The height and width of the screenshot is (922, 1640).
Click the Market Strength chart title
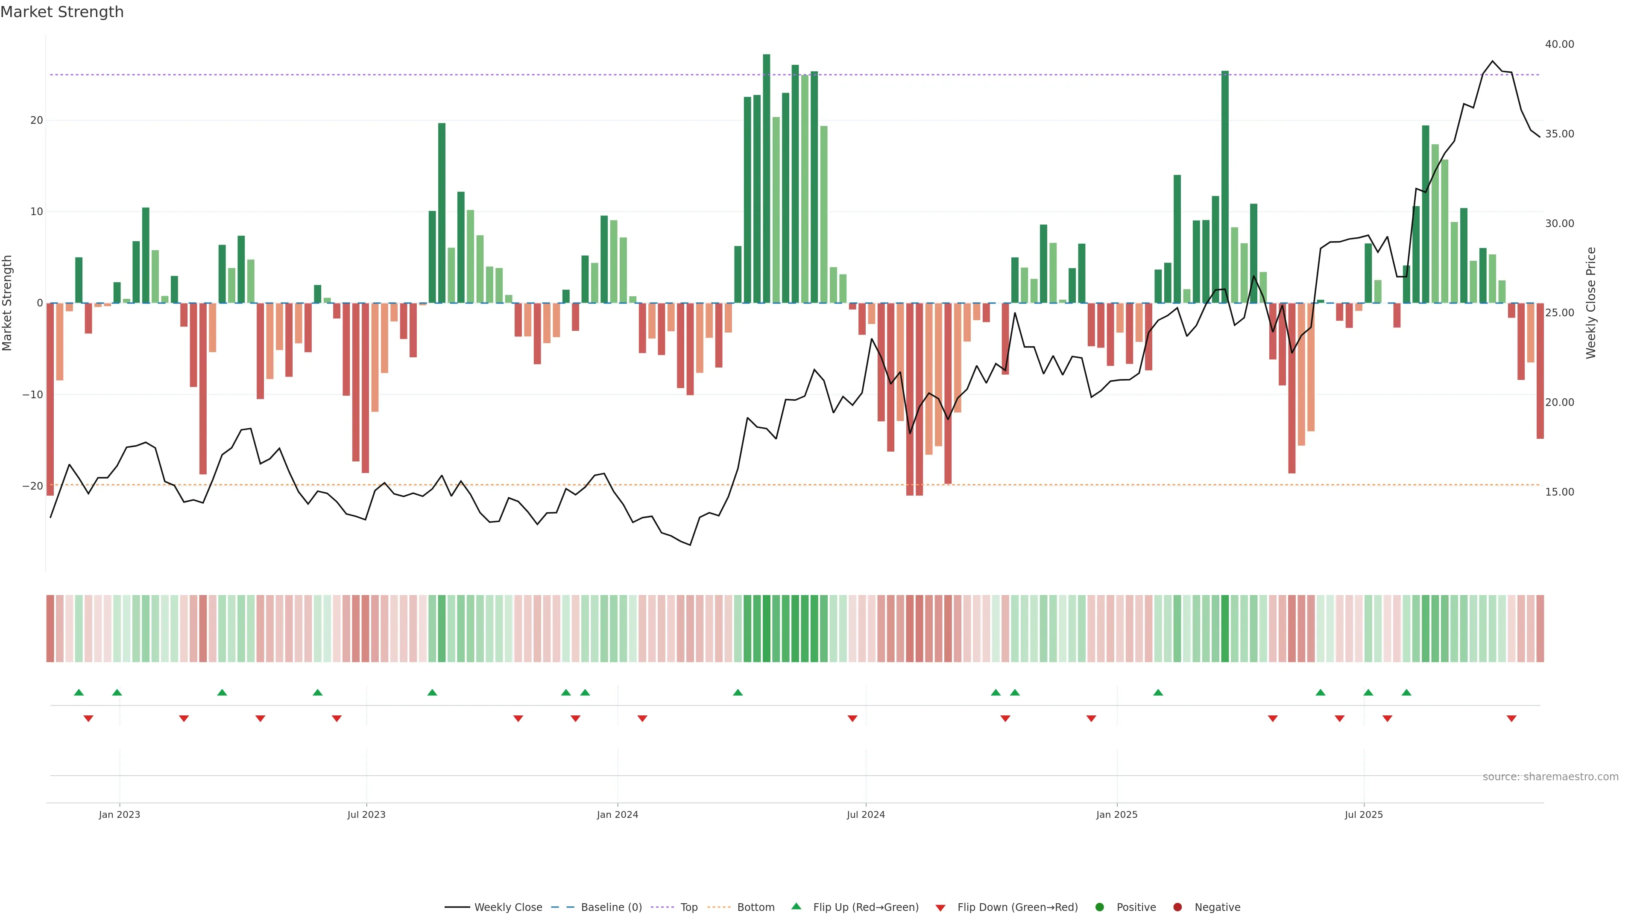[x=62, y=12]
